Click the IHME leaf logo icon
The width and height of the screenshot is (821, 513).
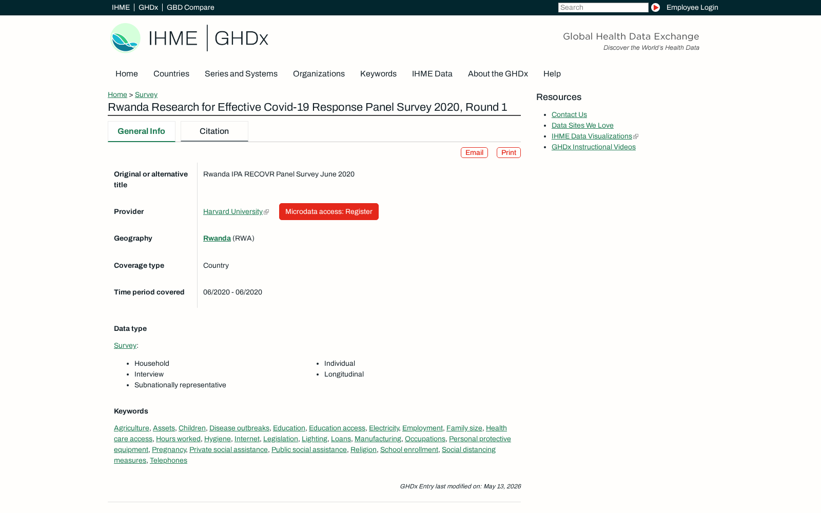[x=125, y=38]
